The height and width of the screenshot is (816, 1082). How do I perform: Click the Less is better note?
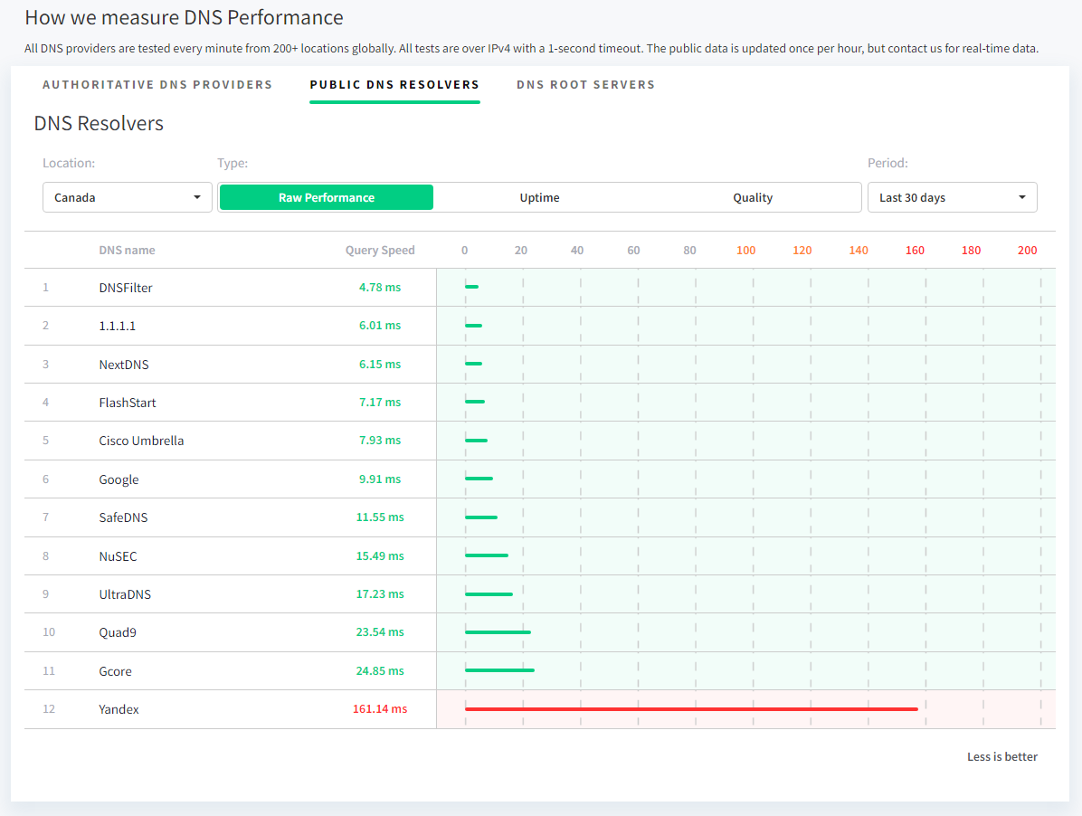(x=1002, y=756)
